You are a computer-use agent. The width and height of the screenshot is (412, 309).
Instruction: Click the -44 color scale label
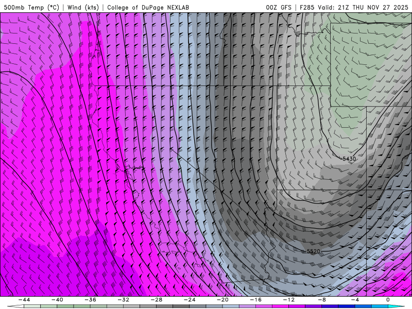pos(24,300)
